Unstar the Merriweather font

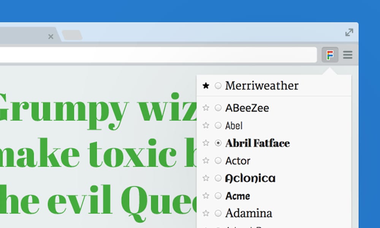[206, 86]
